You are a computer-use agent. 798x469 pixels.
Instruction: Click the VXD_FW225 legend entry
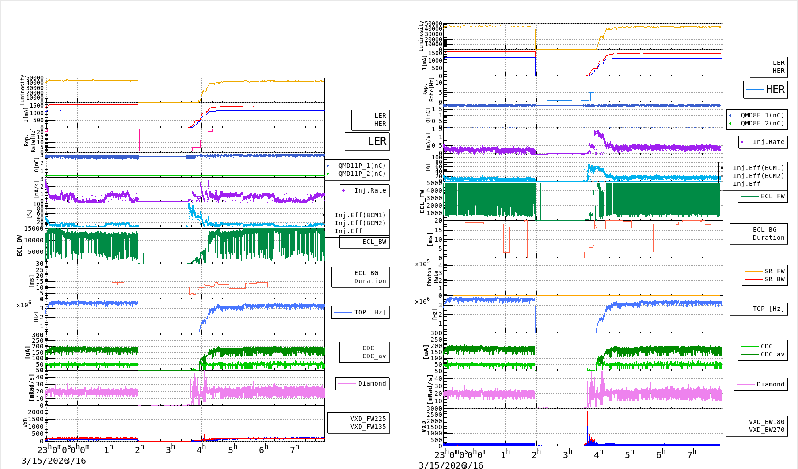coord(358,419)
